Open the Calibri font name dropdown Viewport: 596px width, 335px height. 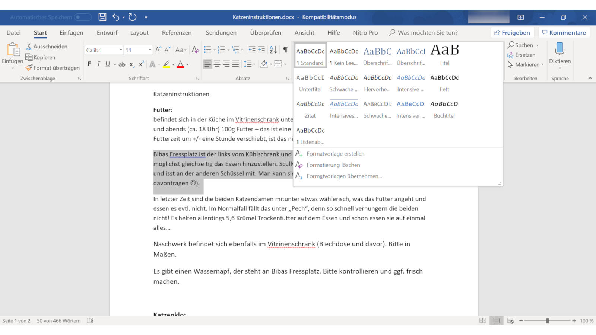pos(121,50)
